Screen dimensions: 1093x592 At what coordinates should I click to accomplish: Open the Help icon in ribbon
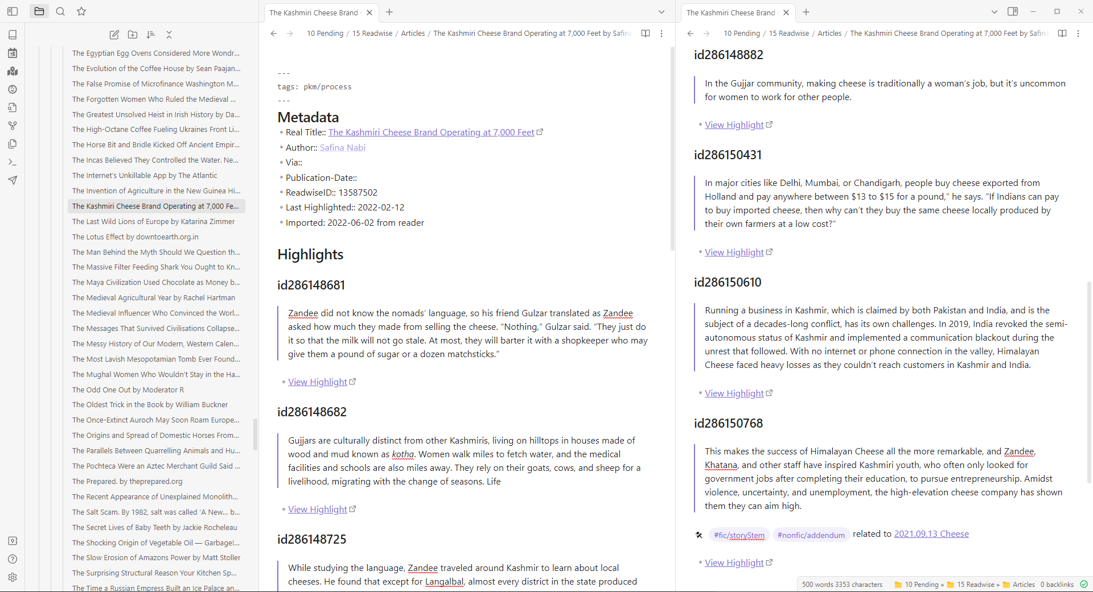coord(13,559)
